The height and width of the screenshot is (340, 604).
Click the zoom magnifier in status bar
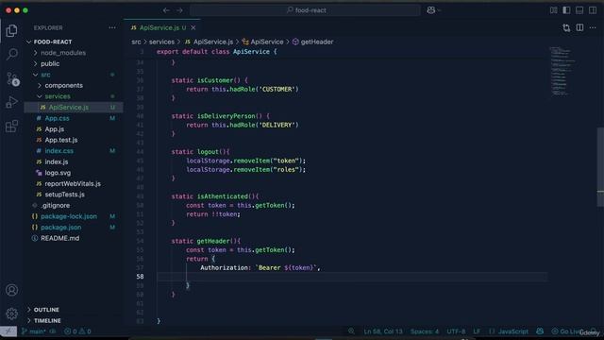[x=351, y=331]
